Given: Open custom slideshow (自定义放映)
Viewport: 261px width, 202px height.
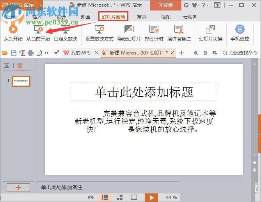Looking at the screenshot, I should tap(66, 33).
